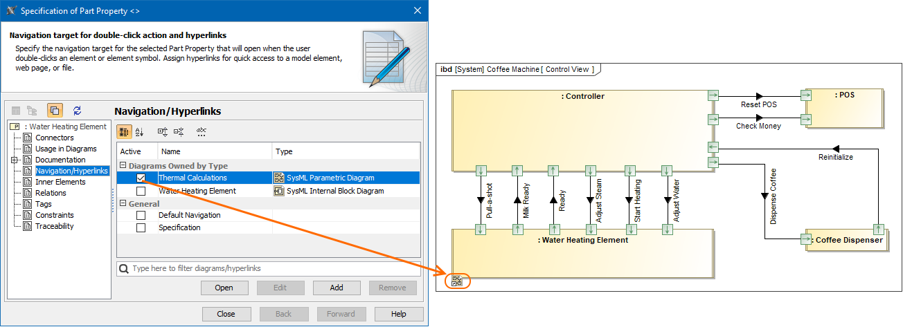Toggle the categorized view icon in Navigation/Hyperlinks toolbar
This screenshot has width=903, height=327.
tap(124, 131)
